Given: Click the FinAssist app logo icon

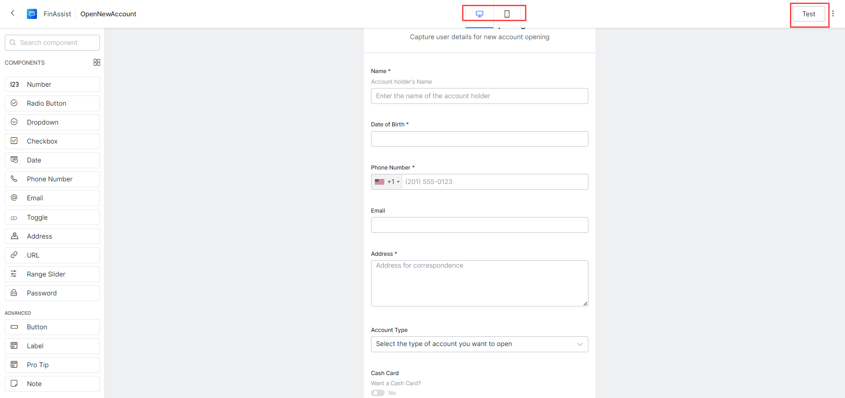Looking at the screenshot, I should (x=32, y=14).
